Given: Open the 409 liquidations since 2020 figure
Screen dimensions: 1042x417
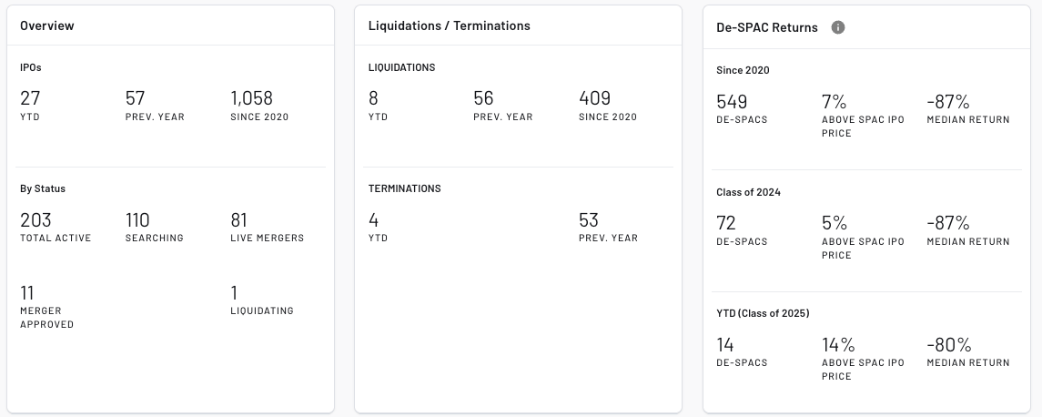Looking at the screenshot, I should tap(594, 98).
